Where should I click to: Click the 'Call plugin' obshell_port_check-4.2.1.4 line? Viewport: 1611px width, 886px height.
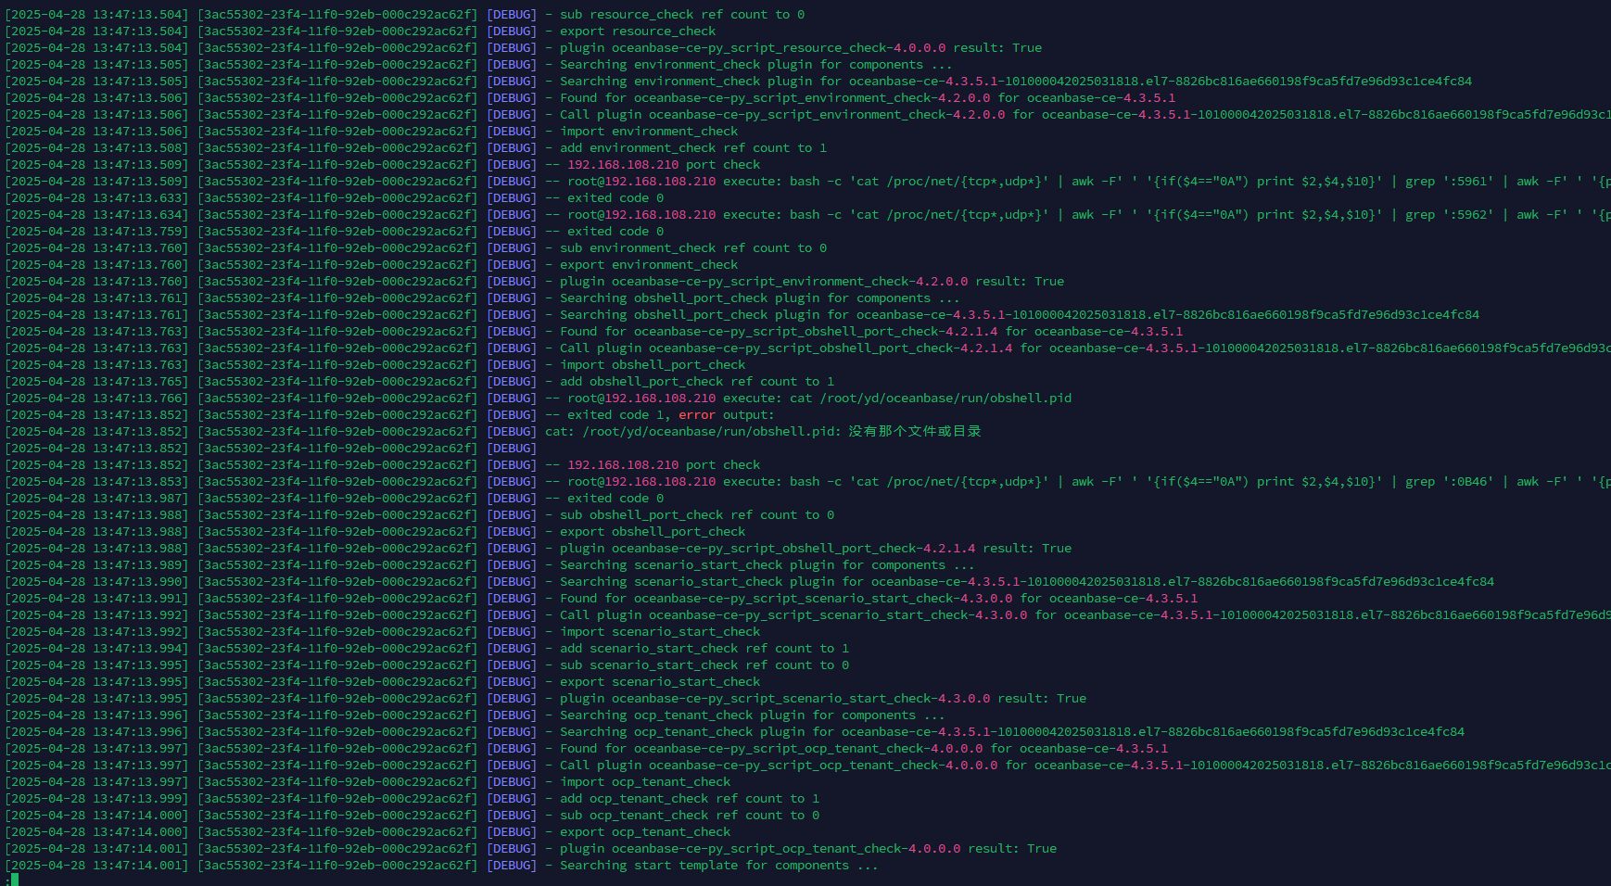click(1085, 348)
